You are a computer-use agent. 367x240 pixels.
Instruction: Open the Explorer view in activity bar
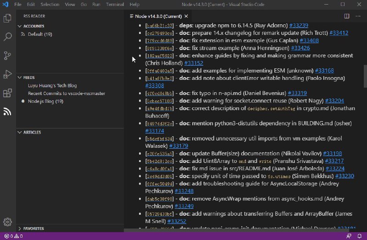(7, 18)
